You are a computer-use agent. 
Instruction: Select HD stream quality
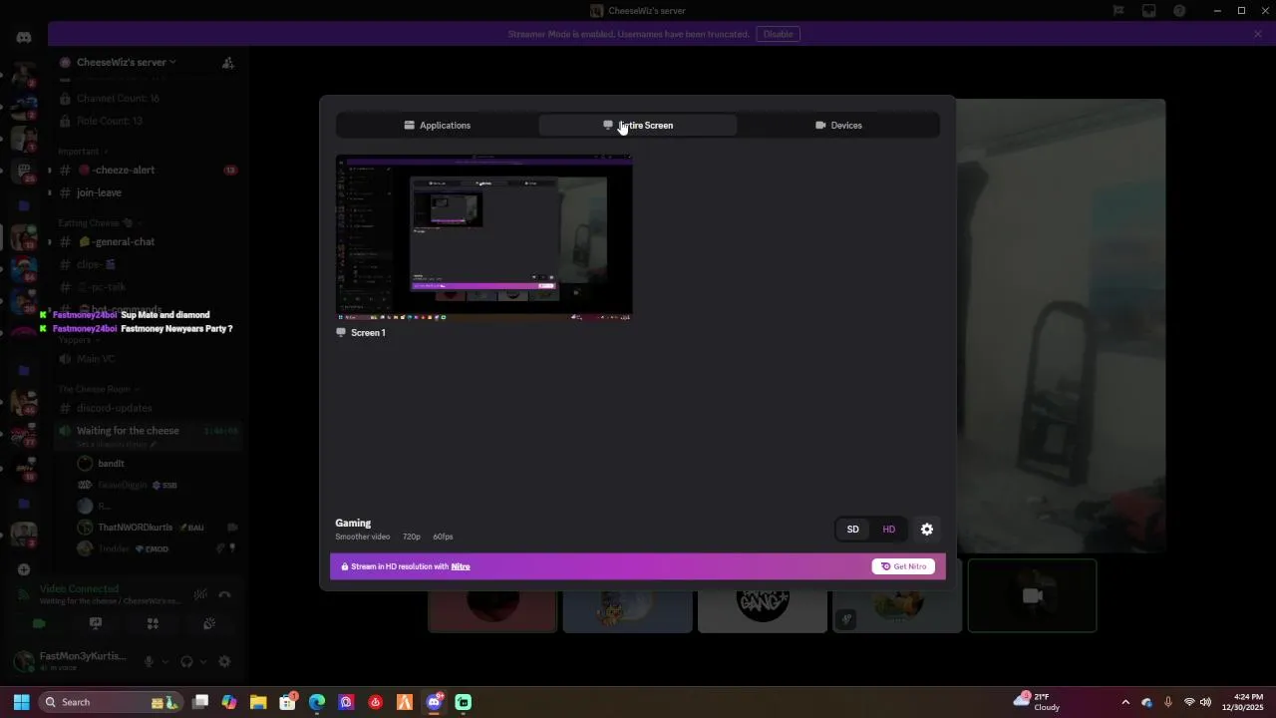pyautogui.click(x=889, y=530)
